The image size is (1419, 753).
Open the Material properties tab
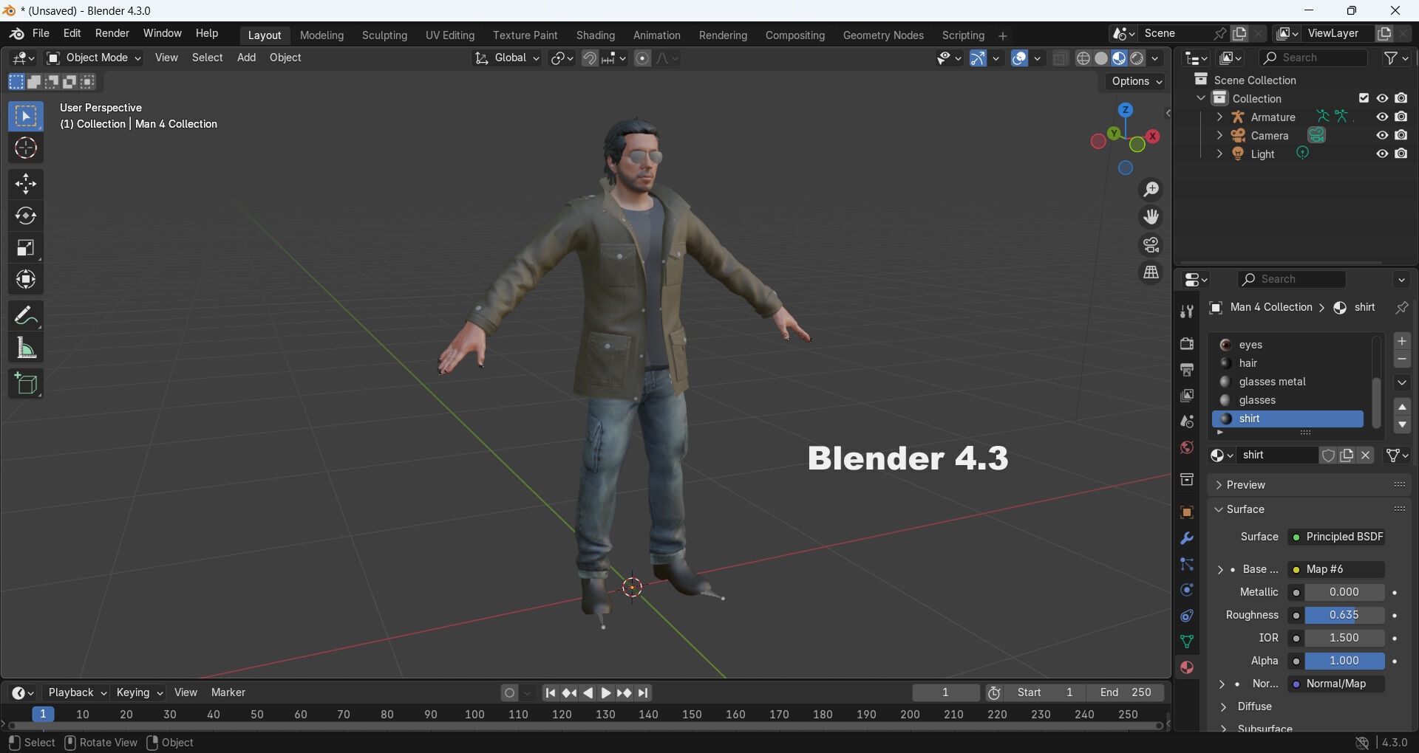[x=1187, y=667]
